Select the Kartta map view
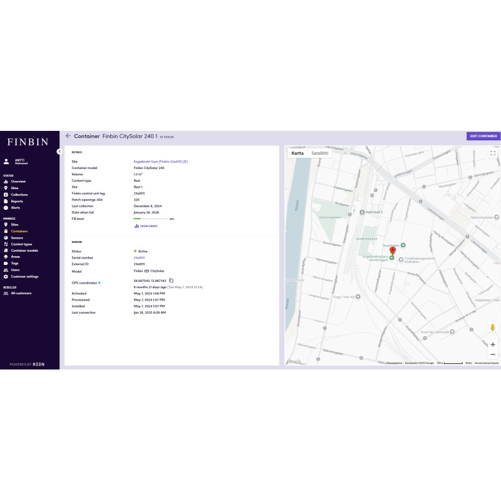This screenshot has width=501, height=501. pos(297,153)
